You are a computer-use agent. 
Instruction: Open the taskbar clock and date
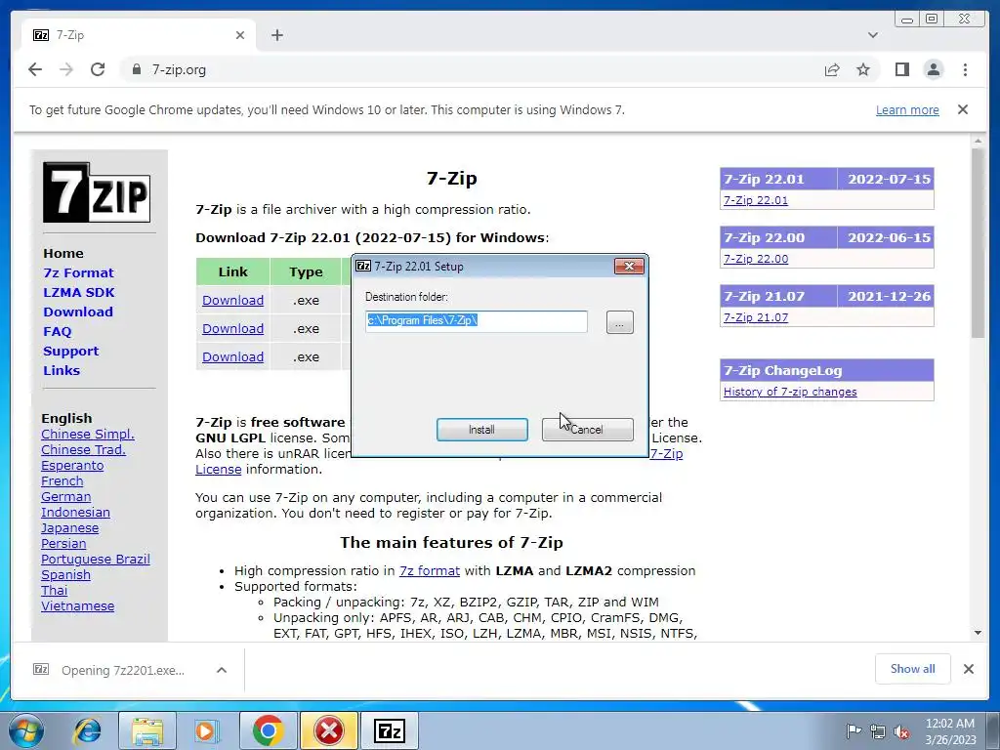[x=949, y=731]
